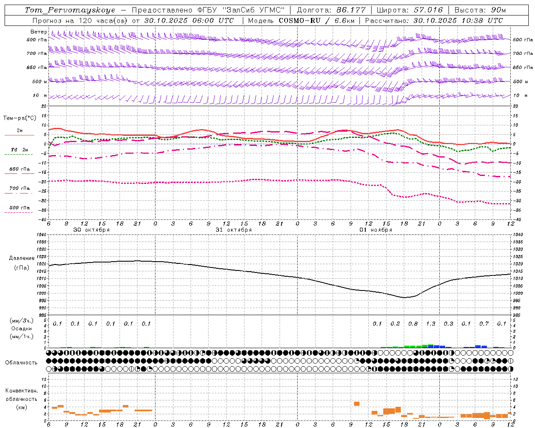Click the 0.8 precipitation value

[413, 324]
